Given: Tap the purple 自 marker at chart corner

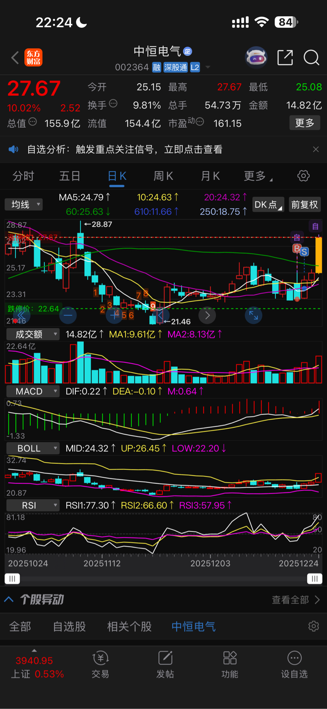Looking at the screenshot, I should [315, 226].
